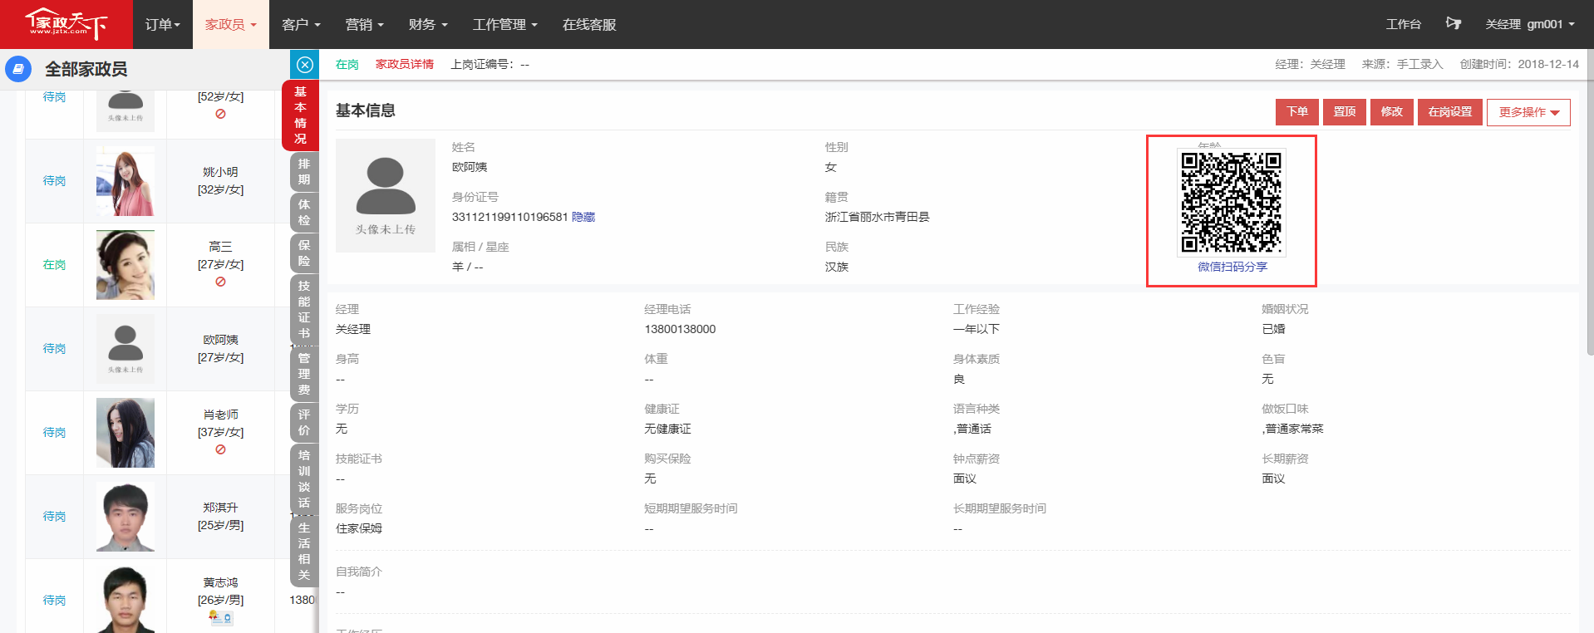Click the red prohibited icon under 高三

220,282
